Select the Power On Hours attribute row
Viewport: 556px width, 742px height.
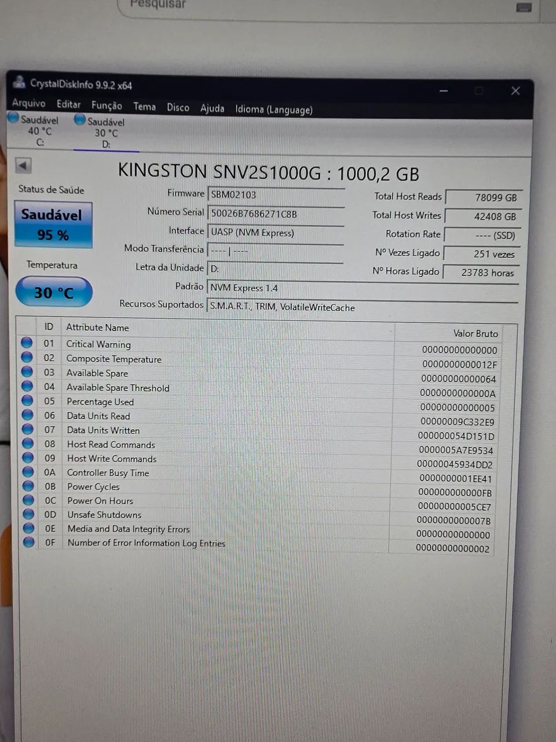click(258, 503)
